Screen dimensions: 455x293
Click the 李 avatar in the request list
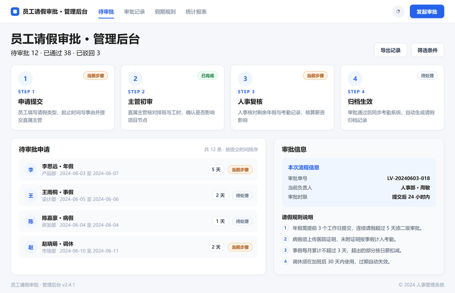pyautogui.click(x=31, y=169)
